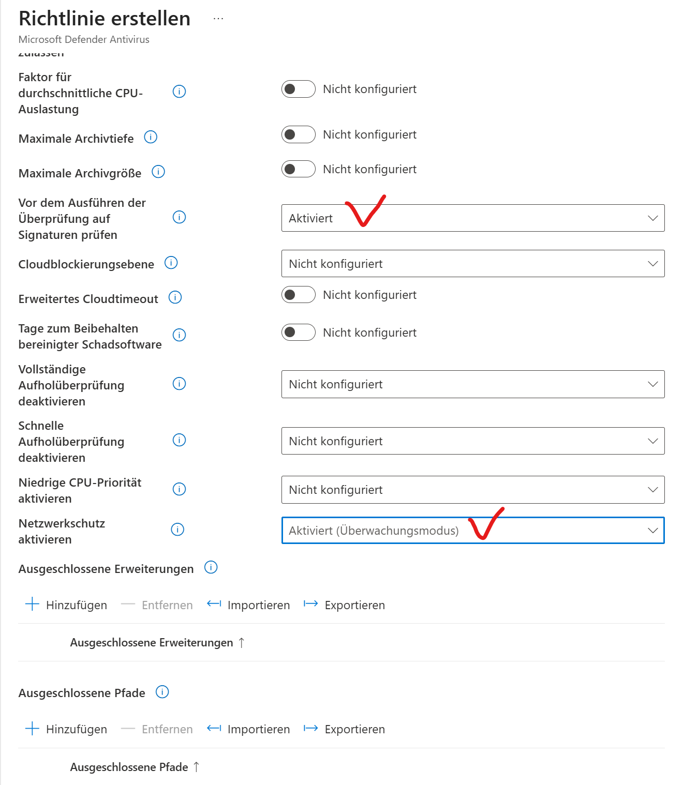Open the three-dots menu beside Richtlinie erstellen

coord(218,19)
